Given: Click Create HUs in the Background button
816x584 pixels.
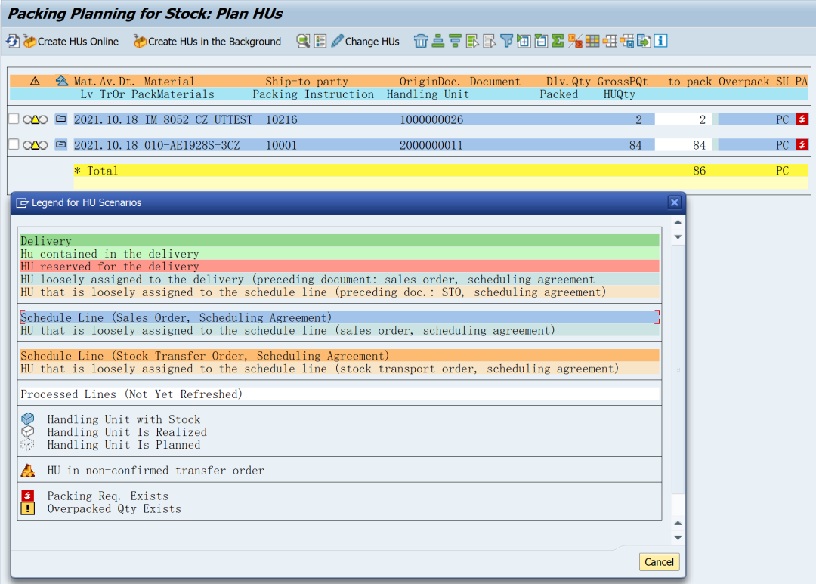Looking at the screenshot, I should (x=208, y=41).
